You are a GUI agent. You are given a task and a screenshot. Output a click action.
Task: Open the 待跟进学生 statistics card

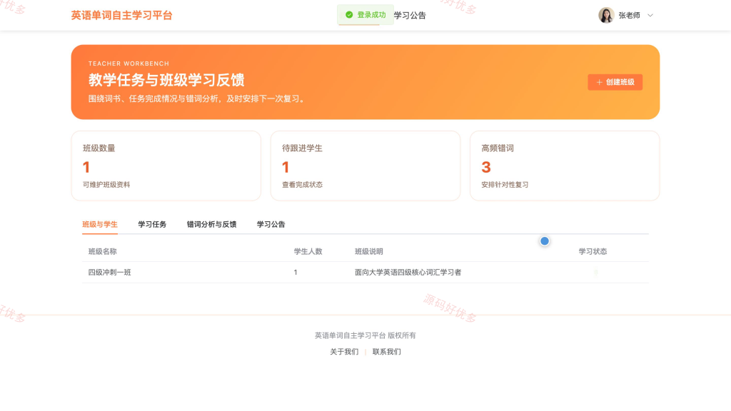(365, 166)
